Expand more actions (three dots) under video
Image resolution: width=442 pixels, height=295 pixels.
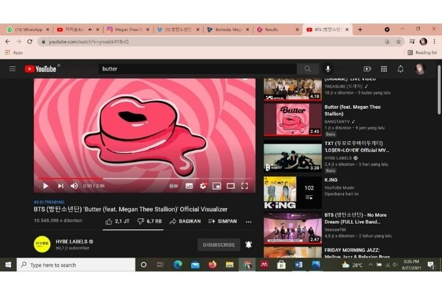pyautogui.click(x=248, y=221)
